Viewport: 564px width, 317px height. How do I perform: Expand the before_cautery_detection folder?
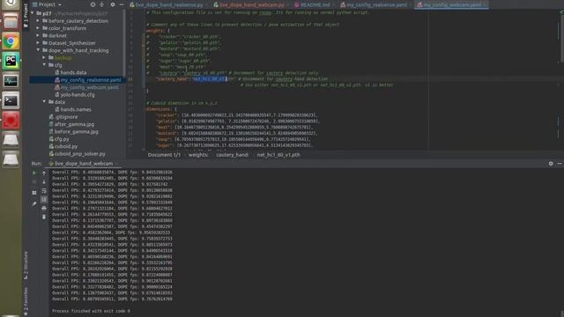tap(38, 21)
